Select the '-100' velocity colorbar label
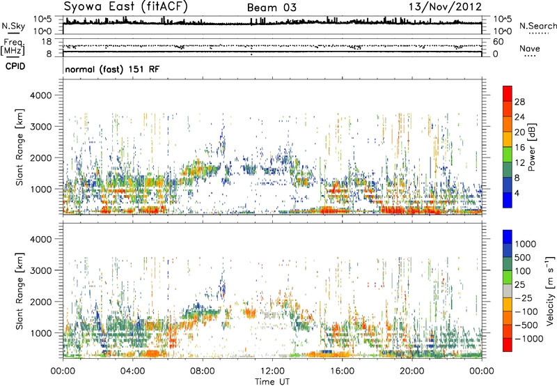557x386 pixels. (x=526, y=311)
